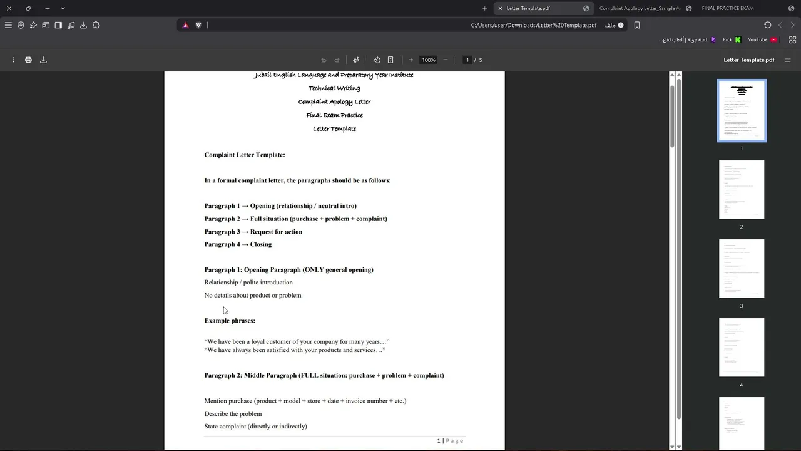The width and height of the screenshot is (801, 451).
Task: Open the Kick bookmark
Action: tap(732, 39)
